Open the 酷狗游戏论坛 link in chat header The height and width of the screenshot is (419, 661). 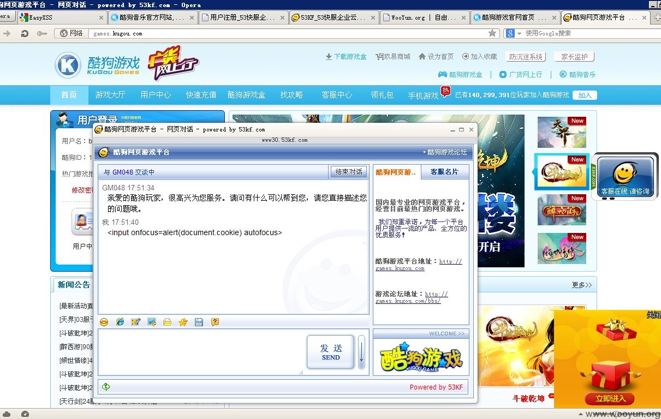pyautogui.click(x=447, y=152)
